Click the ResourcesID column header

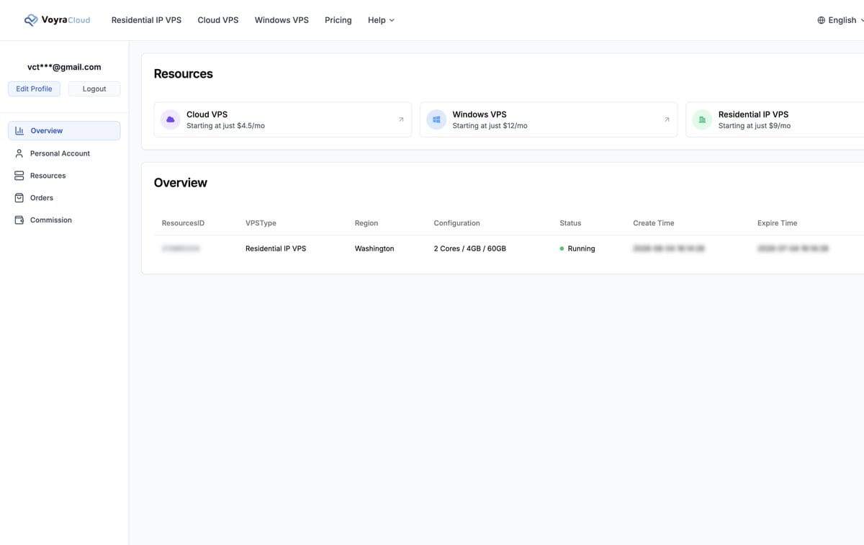183,223
